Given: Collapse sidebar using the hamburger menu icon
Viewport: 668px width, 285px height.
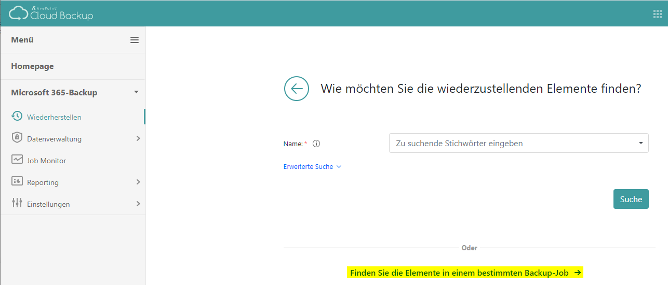Looking at the screenshot, I should point(135,40).
